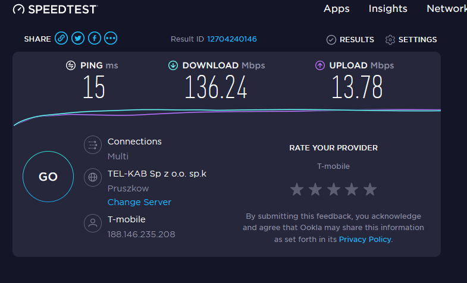The height and width of the screenshot is (283, 467).
Task: Open more share options ellipsis
Action: click(111, 38)
